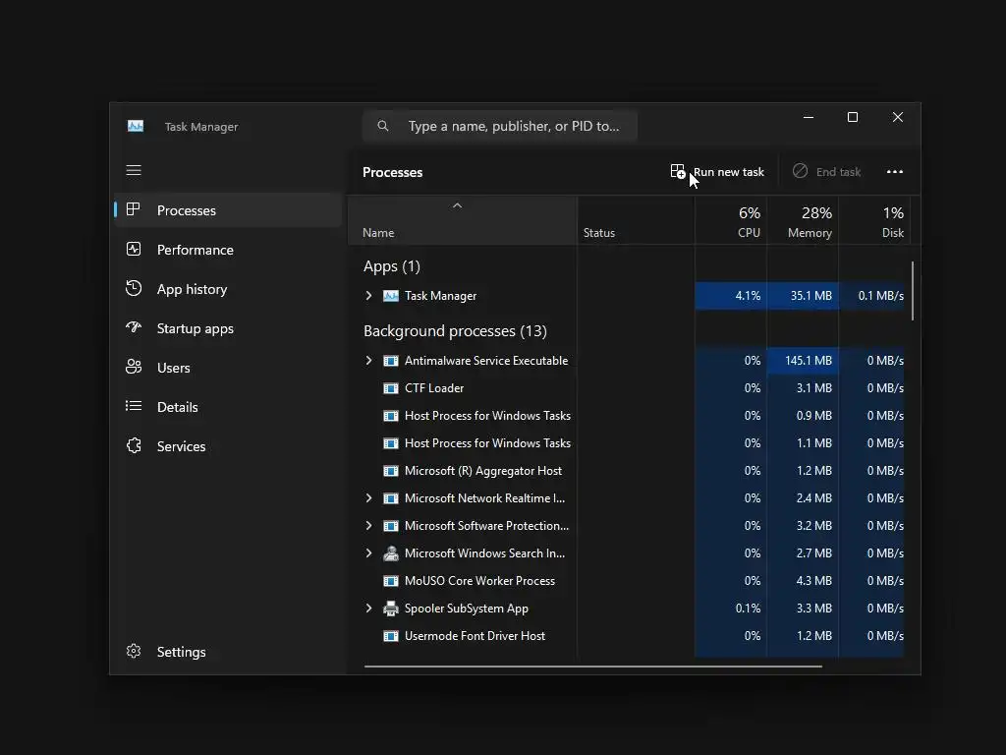Open Task Manager Settings

click(x=228, y=652)
